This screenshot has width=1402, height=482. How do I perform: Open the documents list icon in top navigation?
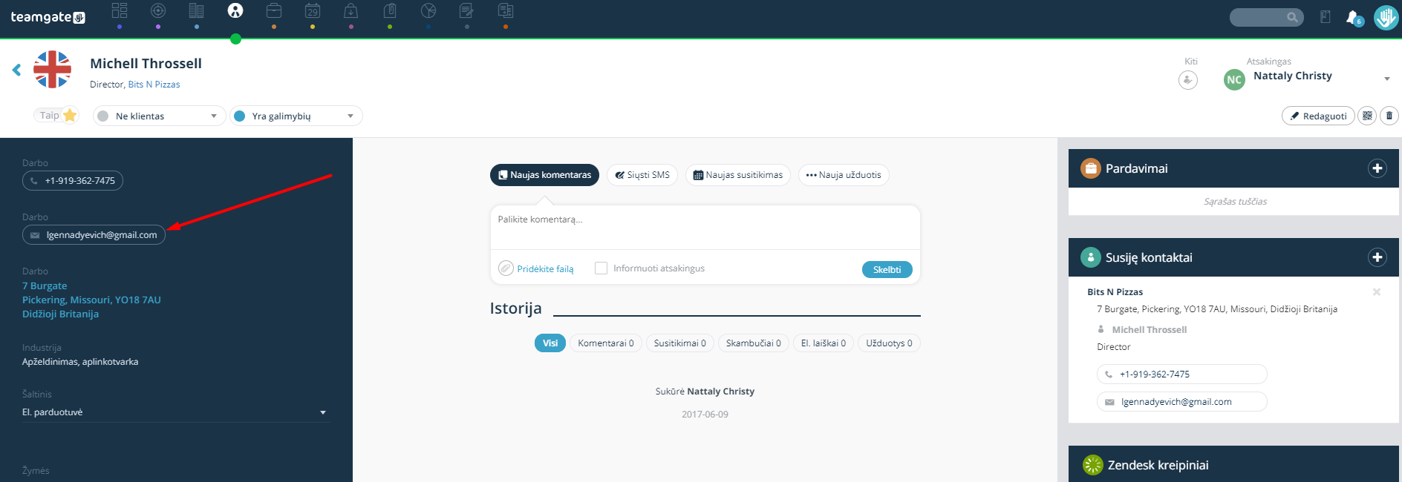[x=506, y=10]
